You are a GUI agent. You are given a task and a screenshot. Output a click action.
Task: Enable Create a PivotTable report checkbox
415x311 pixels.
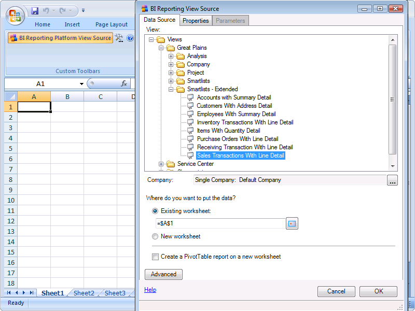[x=155, y=257]
